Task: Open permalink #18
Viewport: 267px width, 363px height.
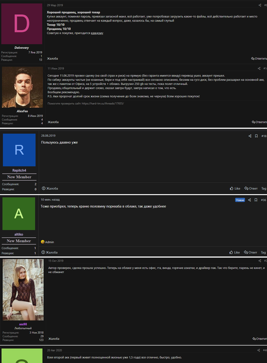Action: click(264, 136)
